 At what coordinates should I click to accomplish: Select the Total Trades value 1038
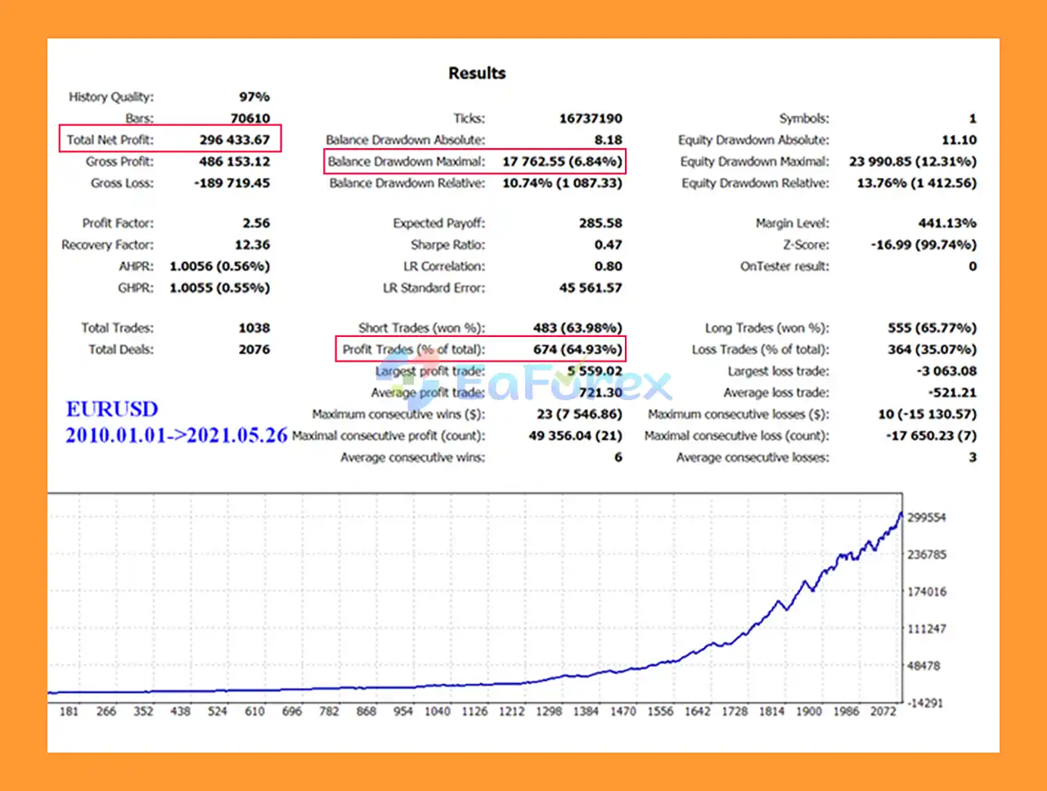point(254,328)
